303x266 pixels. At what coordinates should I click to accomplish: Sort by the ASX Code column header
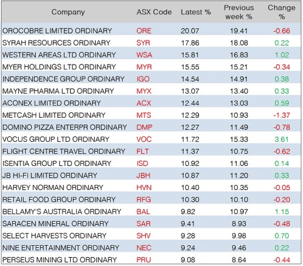pyautogui.click(x=154, y=12)
